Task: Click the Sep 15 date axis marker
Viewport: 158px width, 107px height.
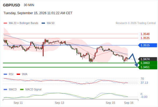Action: pyautogui.click(x=110, y=103)
